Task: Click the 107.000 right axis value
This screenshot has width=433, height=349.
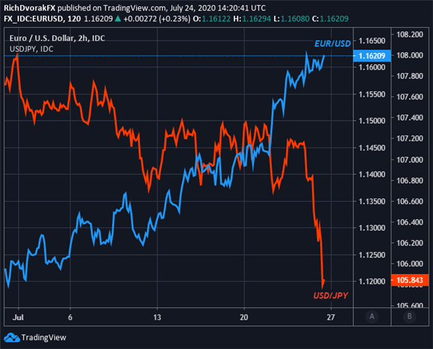Action: pos(410,160)
